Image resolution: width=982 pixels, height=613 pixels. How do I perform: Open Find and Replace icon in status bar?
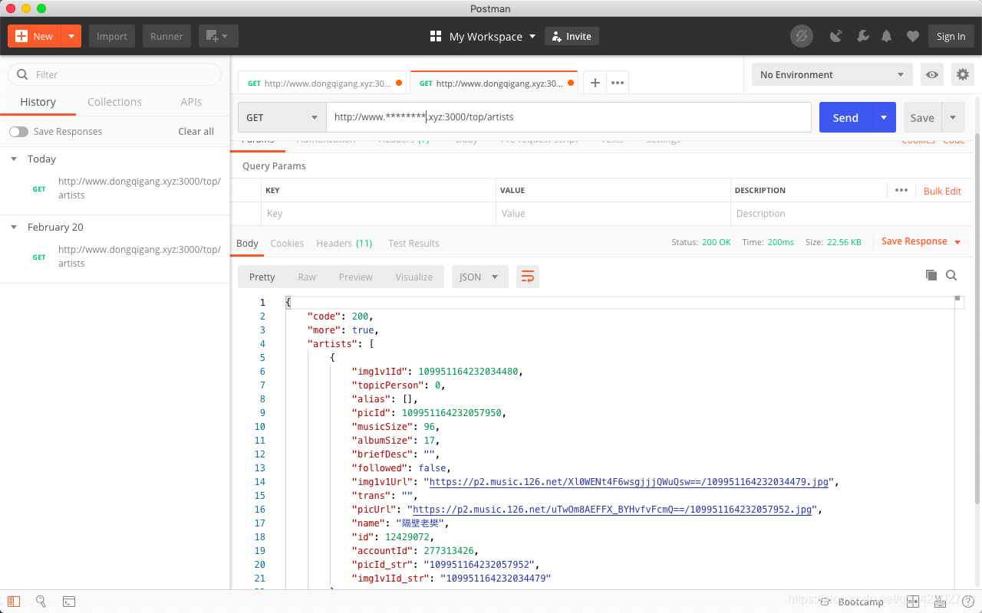click(41, 602)
